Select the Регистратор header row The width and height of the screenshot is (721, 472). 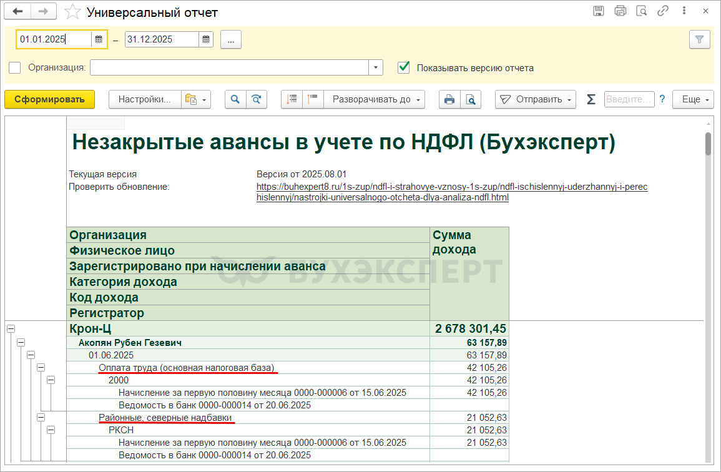[248, 313]
